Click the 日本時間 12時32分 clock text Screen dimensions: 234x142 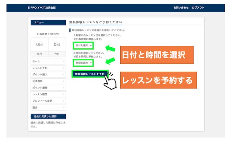tap(48, 34)
